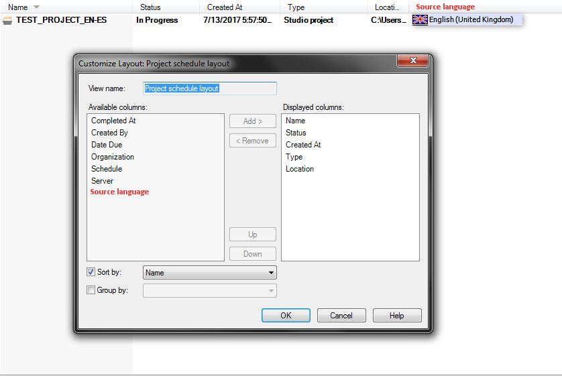Select Source language in Available columns

(119, 192)
